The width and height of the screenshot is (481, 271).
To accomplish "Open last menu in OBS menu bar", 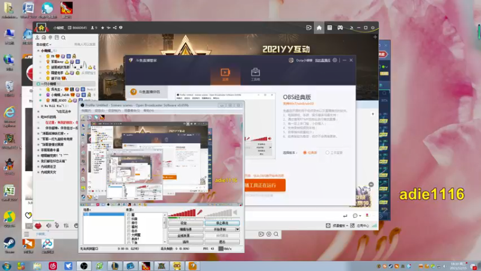I will click(x=149, y=111).
